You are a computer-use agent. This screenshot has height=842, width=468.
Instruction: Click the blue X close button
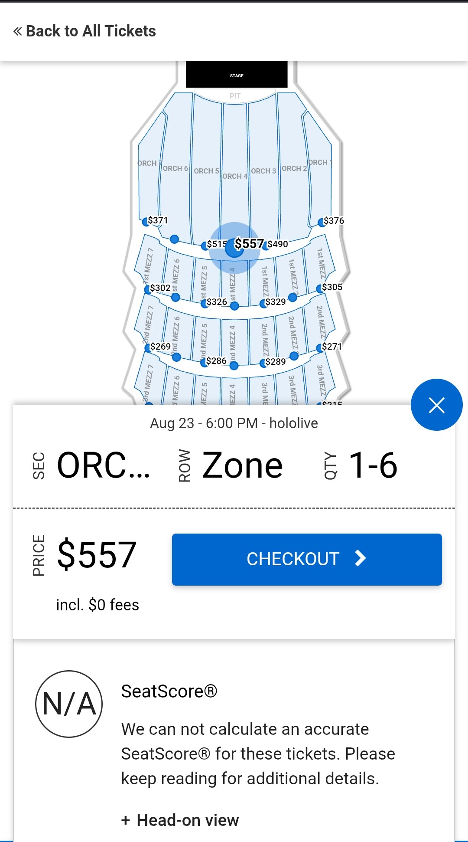tap(436, 405)
